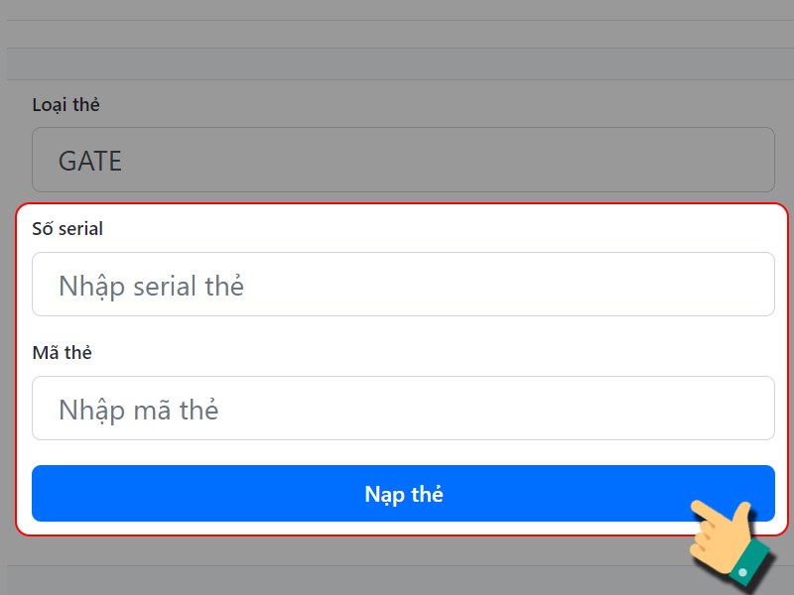Click the teal sleeve of hand icon
Image resolution: width=794 pixels, height=595 pixels.
coord(749,565)
